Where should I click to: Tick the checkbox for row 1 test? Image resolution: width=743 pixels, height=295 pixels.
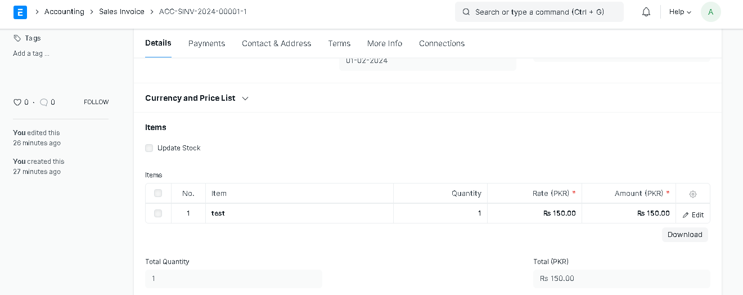point(158,213)
